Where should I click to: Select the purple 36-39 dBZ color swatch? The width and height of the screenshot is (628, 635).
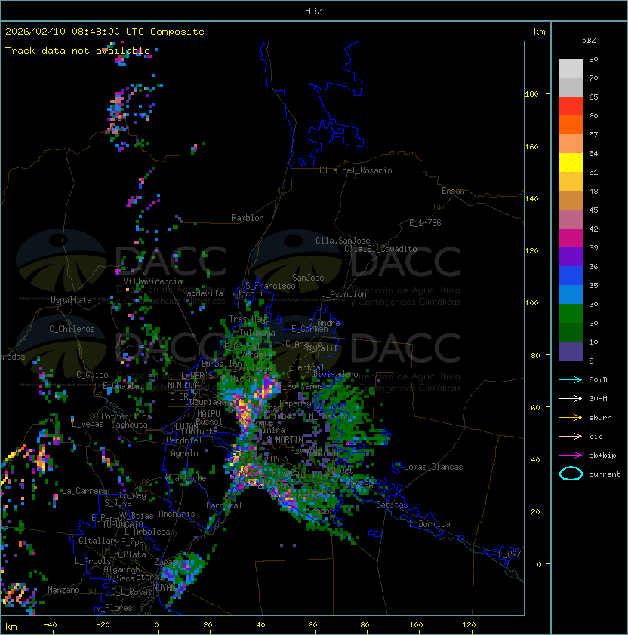[x=571, y=257]
